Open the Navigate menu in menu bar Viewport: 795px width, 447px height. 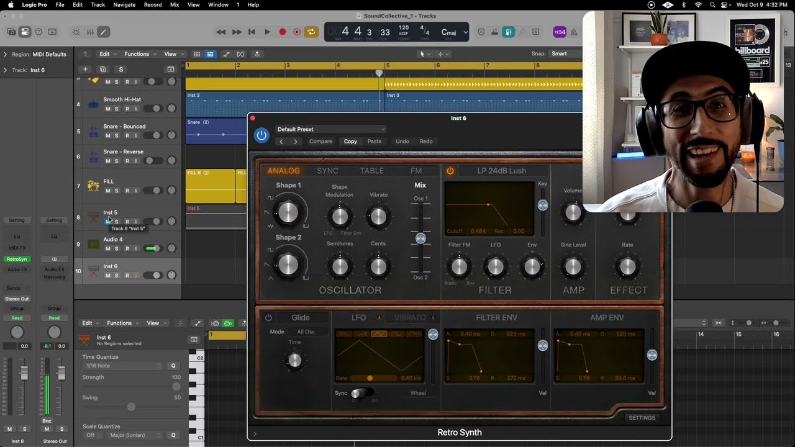pos(124,4)
